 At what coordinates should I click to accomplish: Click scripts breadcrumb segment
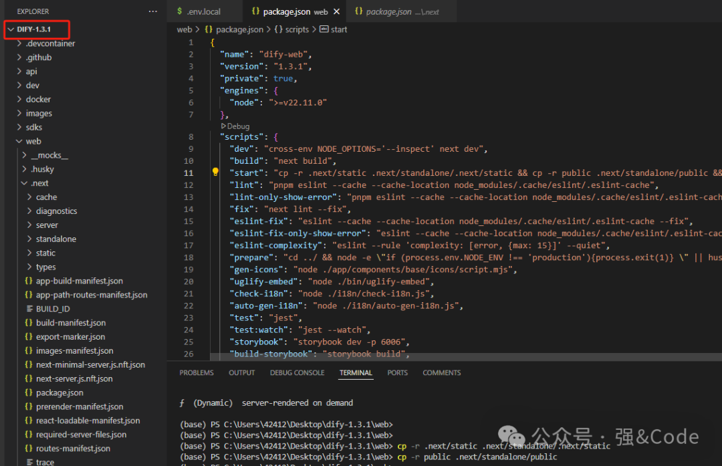(x=297, y=29)
